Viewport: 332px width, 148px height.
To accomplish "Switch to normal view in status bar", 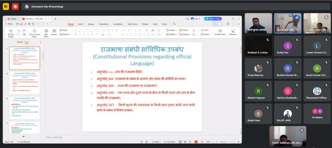I will click(x=180, y=142).
